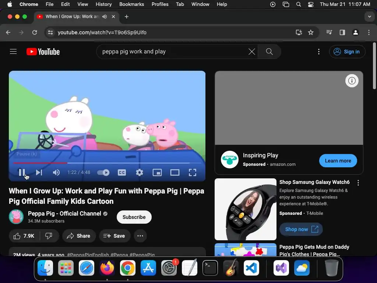
Task: Open more actions ellipsis under video
Action: (x=140, y=236)
